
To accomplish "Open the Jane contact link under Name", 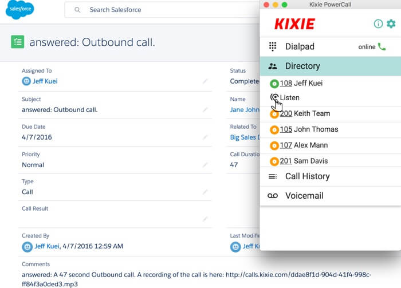I will click(245, 109).
